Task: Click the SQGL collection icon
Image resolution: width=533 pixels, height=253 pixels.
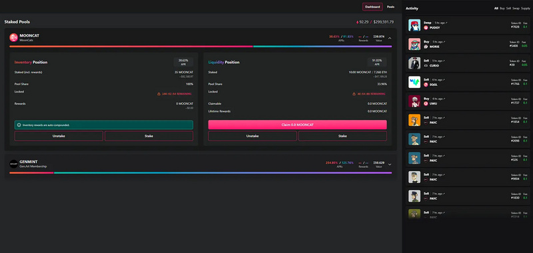Action: 426,85
